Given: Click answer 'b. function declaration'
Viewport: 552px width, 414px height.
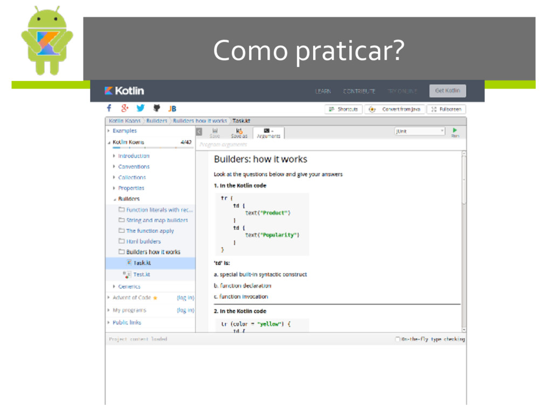Looking at the screenshot, I should [243, 286].
